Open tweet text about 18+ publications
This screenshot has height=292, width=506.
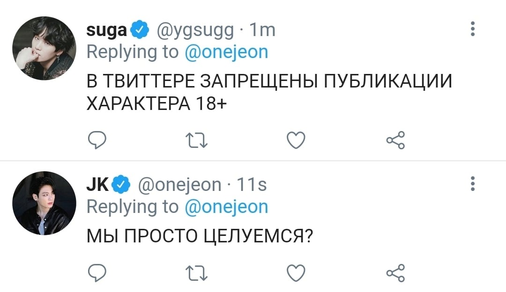tap(269, 91)
